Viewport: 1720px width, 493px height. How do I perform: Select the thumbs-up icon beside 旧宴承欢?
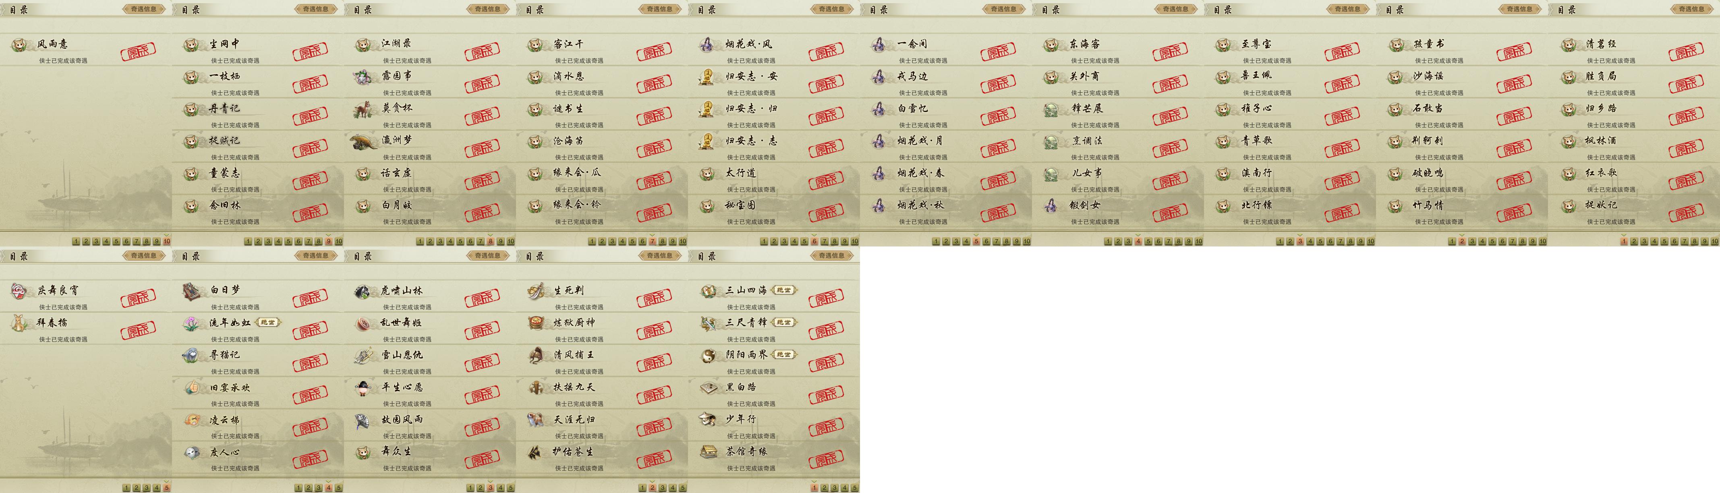[x=192, y=387]
